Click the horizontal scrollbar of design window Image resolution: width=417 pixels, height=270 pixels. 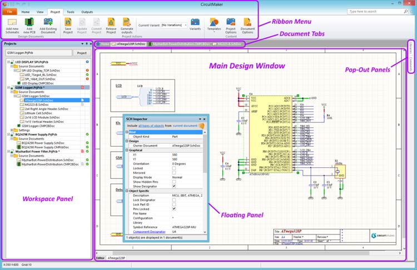click(x=241, y=253)
